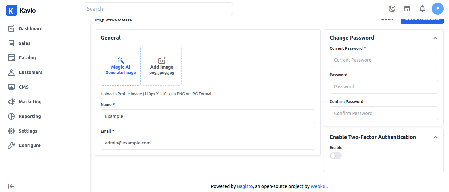The height and width of the screenshot is (192, 449).
Task: Click the Current Password field
Action: tap(384, 60)
